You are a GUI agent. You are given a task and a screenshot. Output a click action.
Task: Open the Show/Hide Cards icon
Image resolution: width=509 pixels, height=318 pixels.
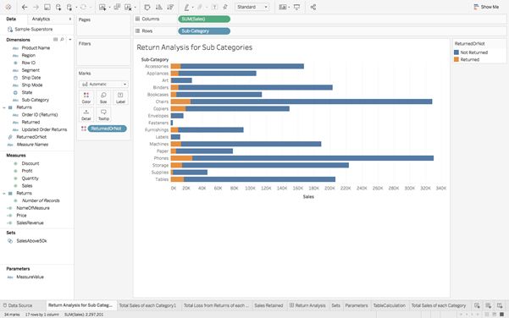283,7
